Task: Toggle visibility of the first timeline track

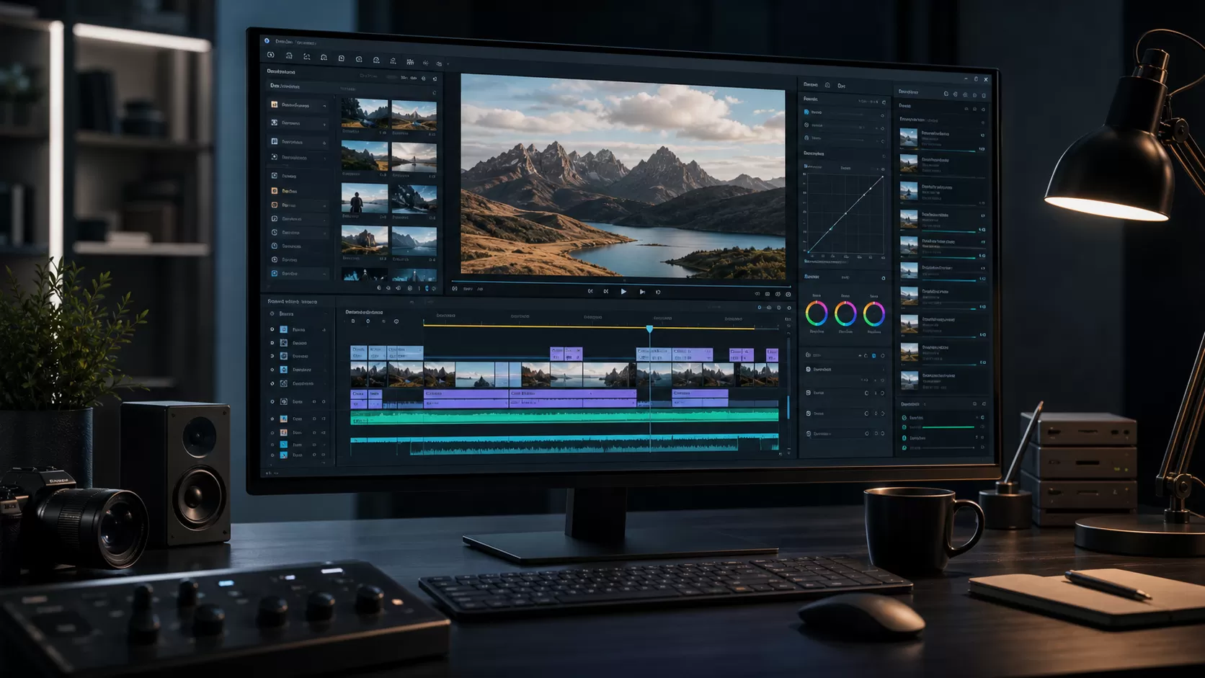Action: pyautogui.click(x=272, y=329)
